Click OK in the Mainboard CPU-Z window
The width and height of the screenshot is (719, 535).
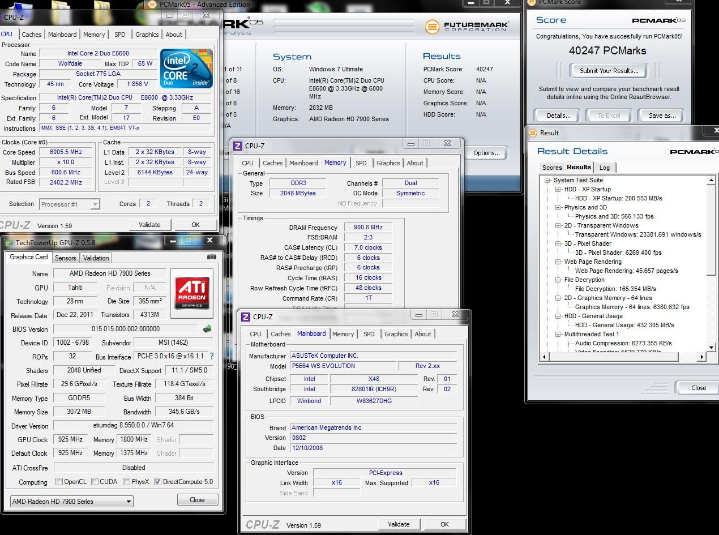point(444,524)
